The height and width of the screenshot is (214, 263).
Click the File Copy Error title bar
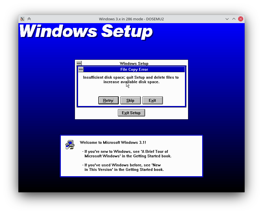click(x=134, y=69)
